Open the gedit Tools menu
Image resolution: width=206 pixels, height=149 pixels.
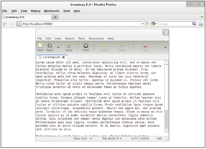coord(81,38)
